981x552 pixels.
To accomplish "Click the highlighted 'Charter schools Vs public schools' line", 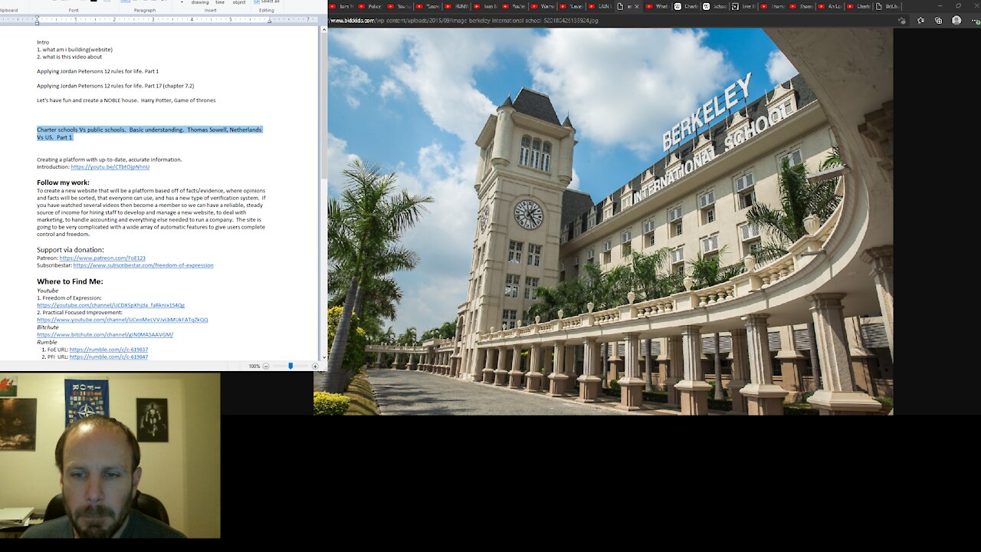I will tap(149, 133).
